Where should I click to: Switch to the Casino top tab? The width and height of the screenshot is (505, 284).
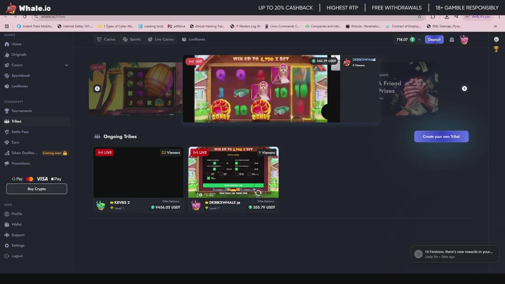click(106, 39)
